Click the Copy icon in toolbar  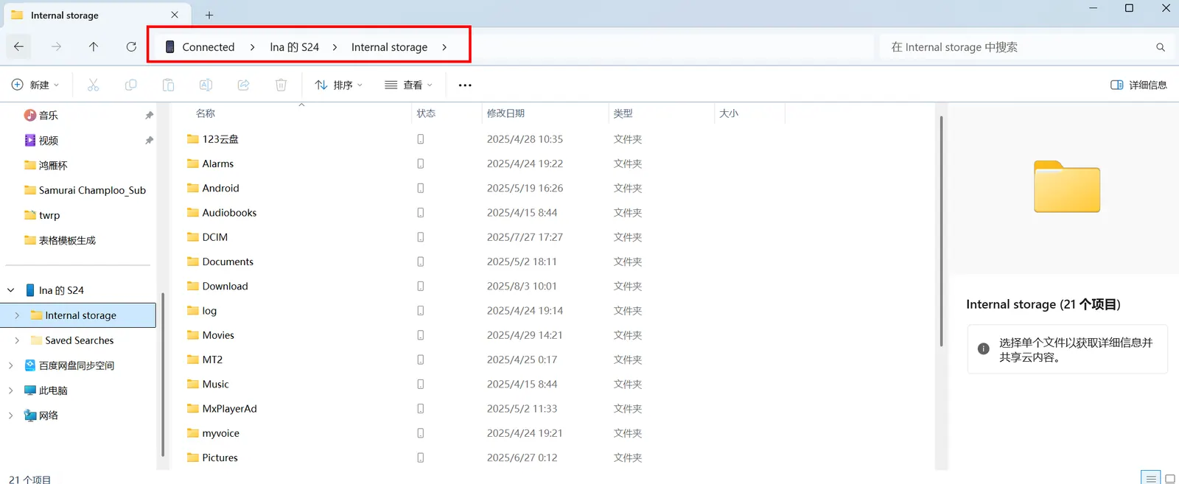click(x=130, y=85)
